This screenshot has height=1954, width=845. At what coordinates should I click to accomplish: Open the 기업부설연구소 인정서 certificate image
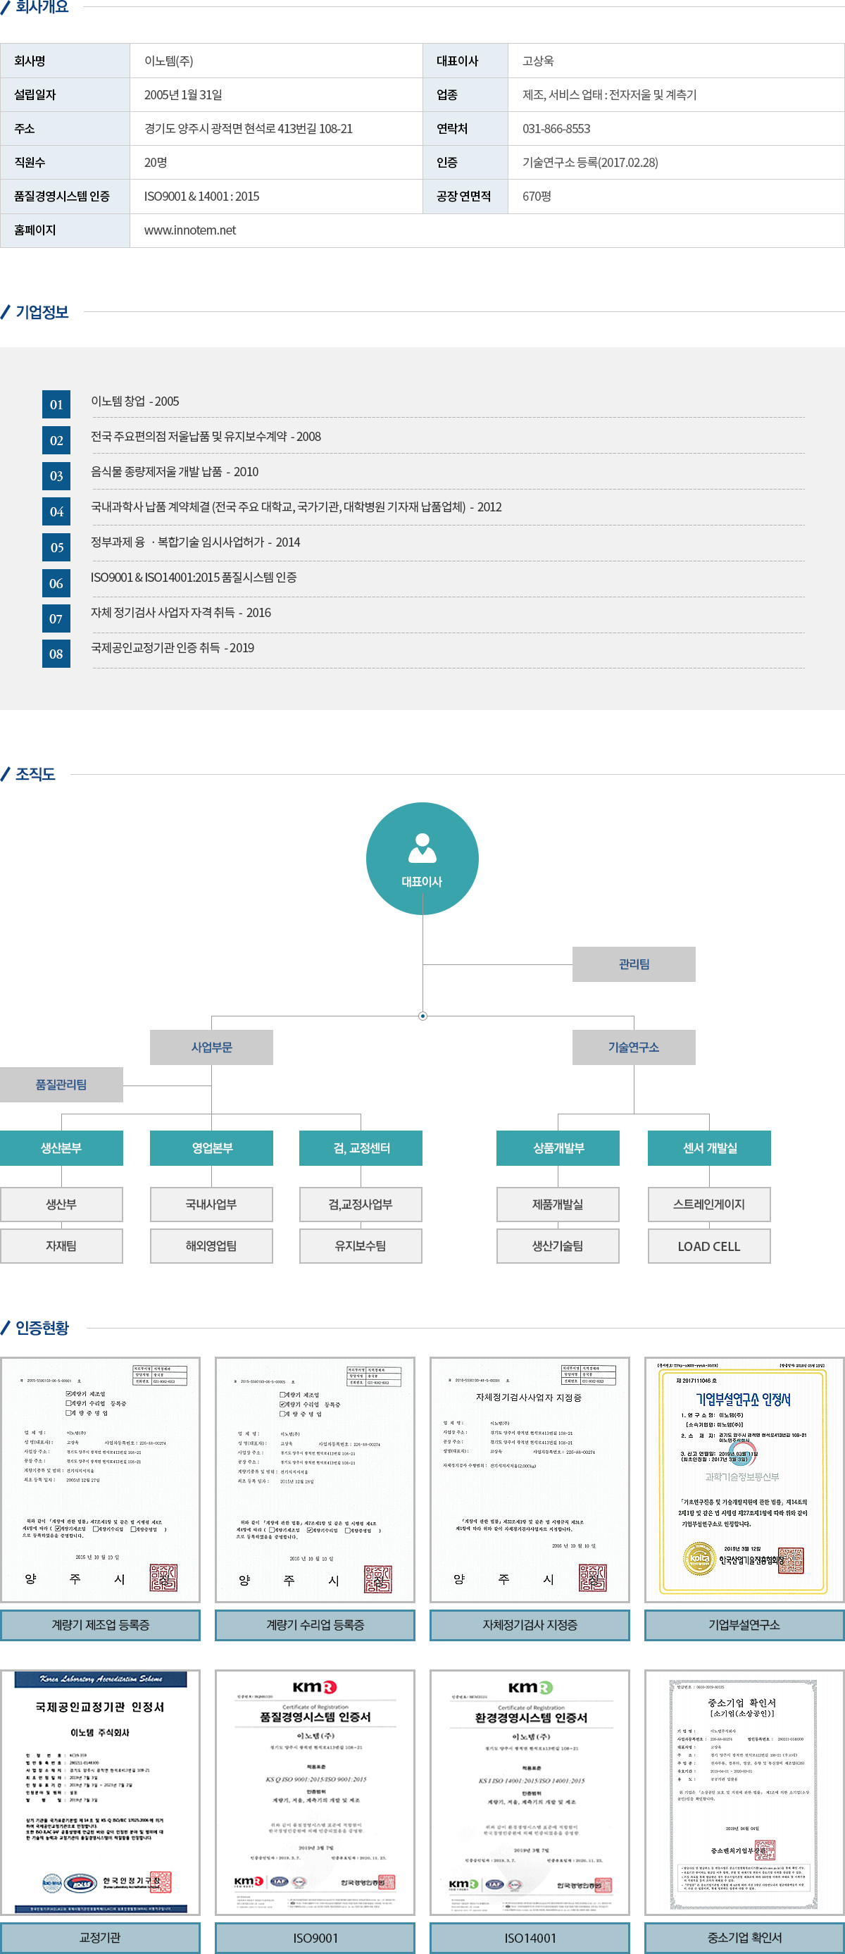744,1479
